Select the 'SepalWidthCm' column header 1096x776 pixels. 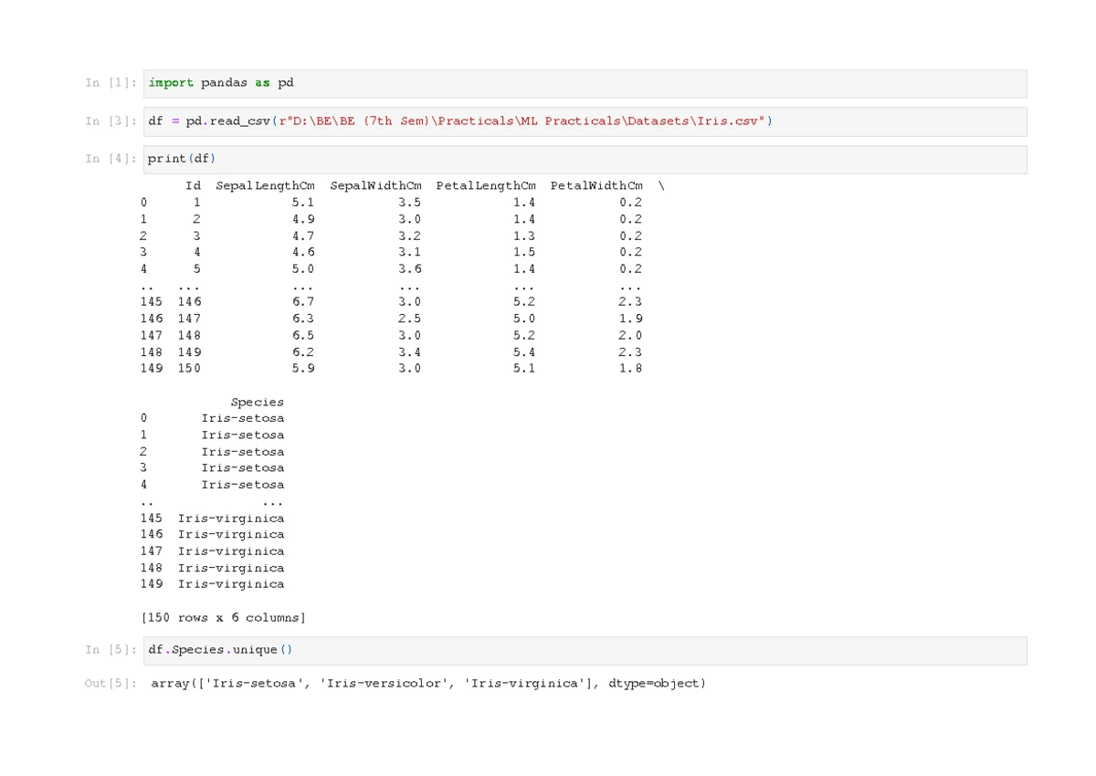coord(375,186)
